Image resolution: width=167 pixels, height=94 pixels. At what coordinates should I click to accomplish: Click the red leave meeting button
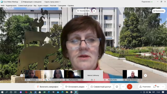point(129,87)
